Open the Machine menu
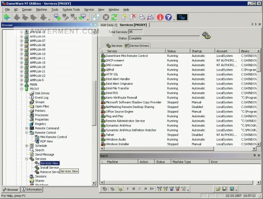Image resolution: width=263 pixels, height=199 pixels. [x=41, y=10]
